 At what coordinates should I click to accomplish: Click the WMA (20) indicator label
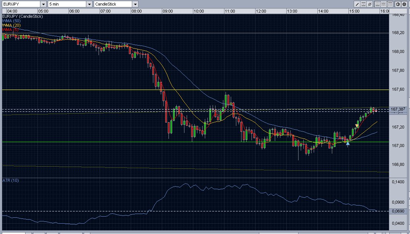[x=11, y=25]
